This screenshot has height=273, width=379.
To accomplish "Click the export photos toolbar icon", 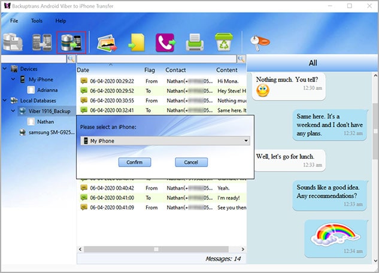I will pos(107,43).
